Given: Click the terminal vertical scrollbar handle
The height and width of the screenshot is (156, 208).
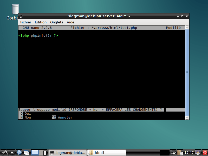Looking at the screenshot, I should pos(187,73).
